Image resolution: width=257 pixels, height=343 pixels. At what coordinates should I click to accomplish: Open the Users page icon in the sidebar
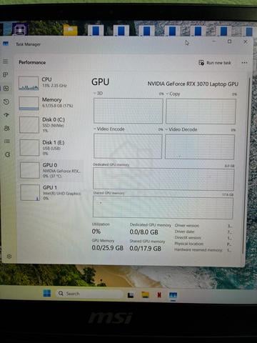pos(7,128)
